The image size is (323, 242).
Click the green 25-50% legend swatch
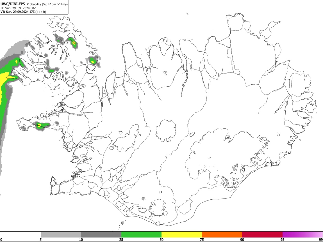[141, 234]
